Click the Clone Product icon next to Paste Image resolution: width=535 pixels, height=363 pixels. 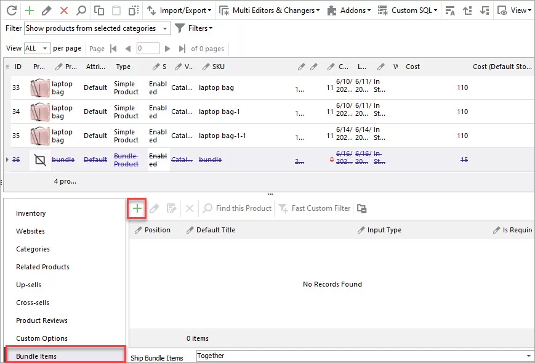134,10
